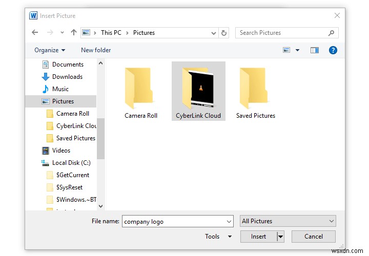
Task: Click the Refresh button in address bar
Action: [224, 33]
